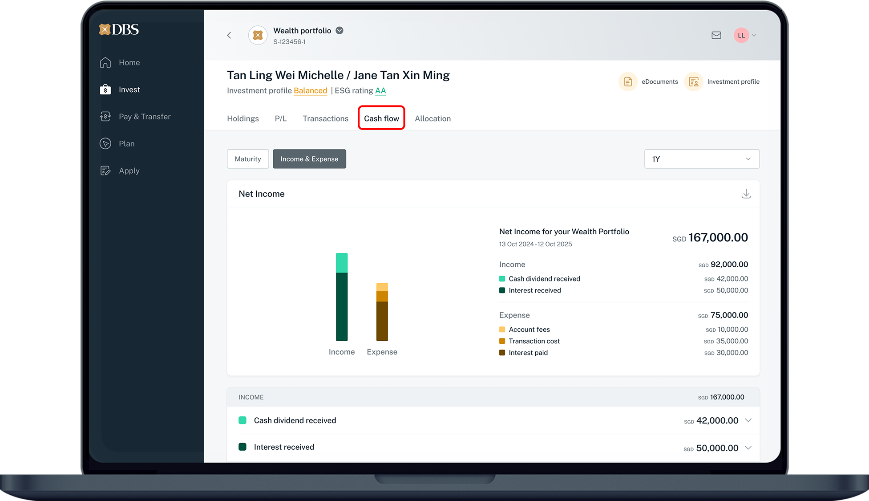
Task: Expand the Interest received row
Action: coord(748,448)
